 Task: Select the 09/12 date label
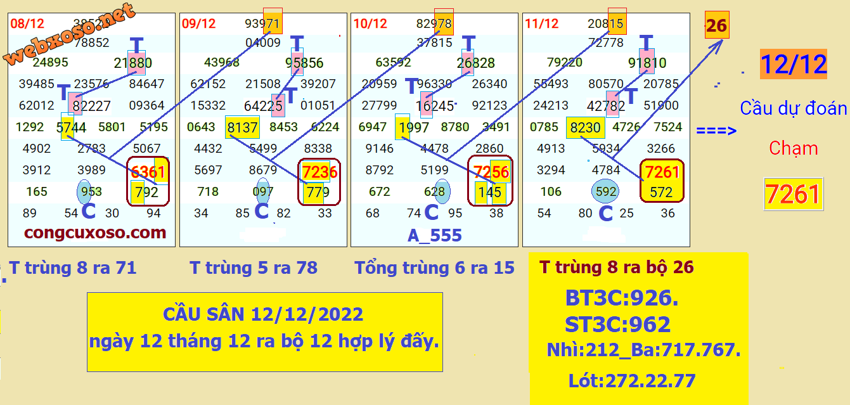pos(198,24)
